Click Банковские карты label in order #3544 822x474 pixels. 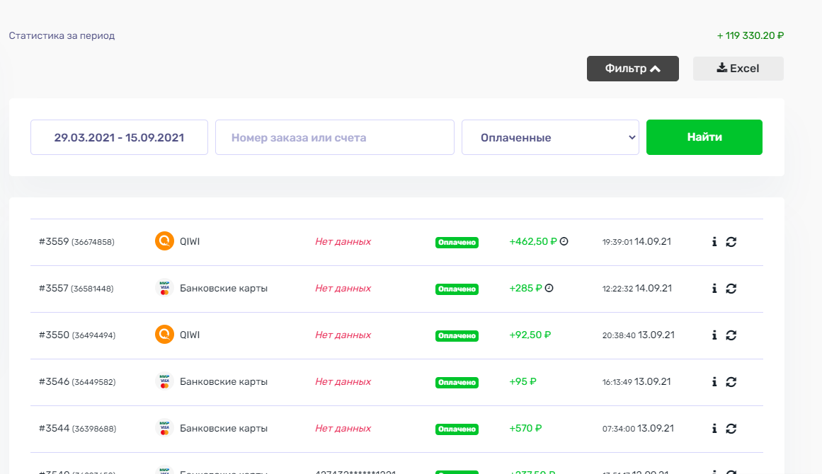(223, 428)
